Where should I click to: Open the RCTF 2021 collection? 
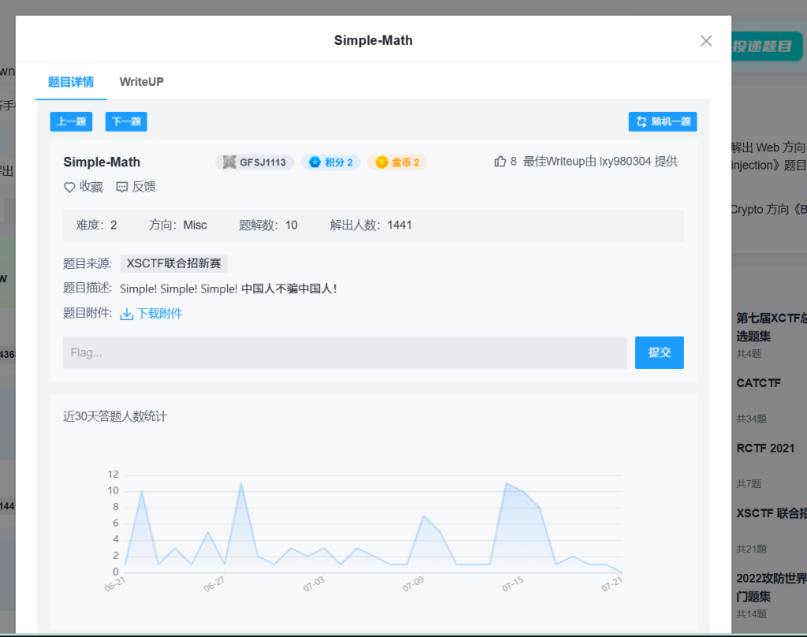point(765,448)
